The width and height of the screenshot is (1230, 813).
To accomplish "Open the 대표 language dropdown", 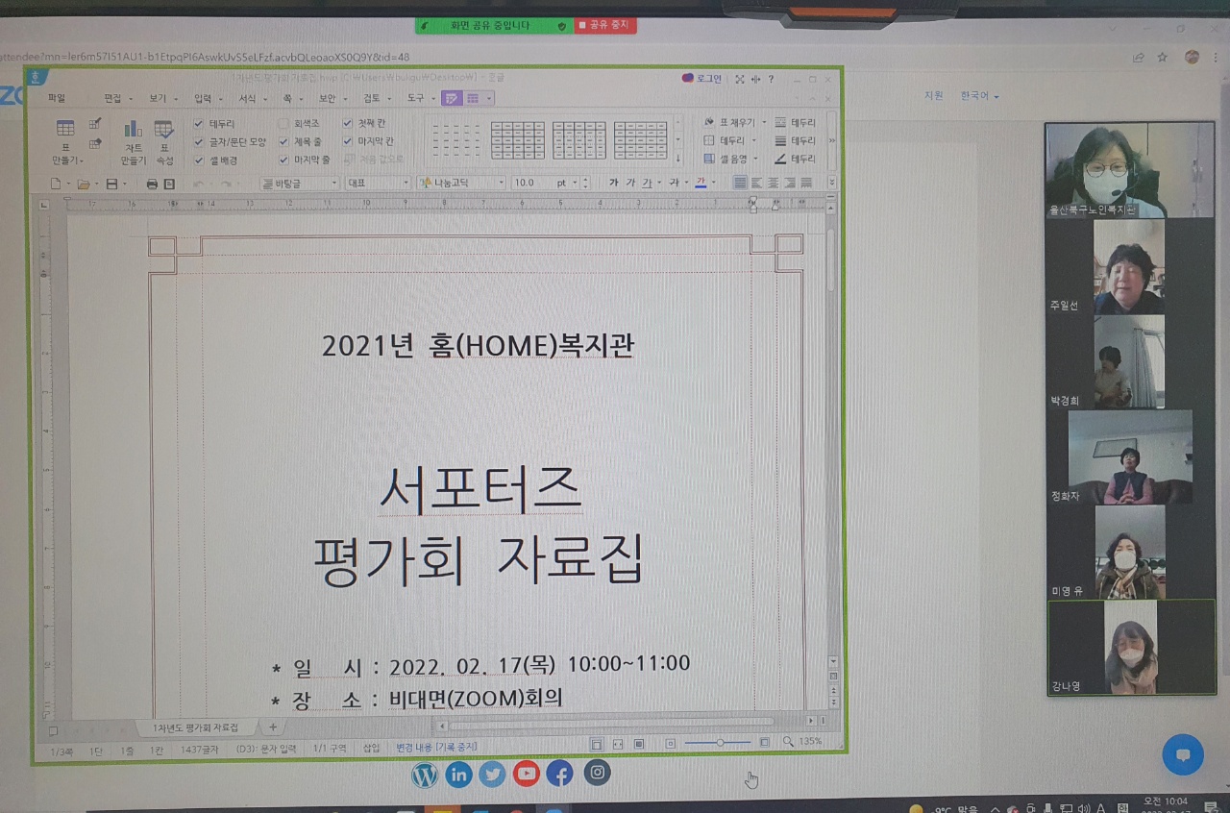I will pos(378,183).
